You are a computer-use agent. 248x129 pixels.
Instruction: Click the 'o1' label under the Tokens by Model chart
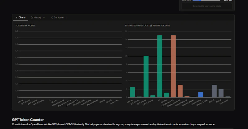coord(50,100)
